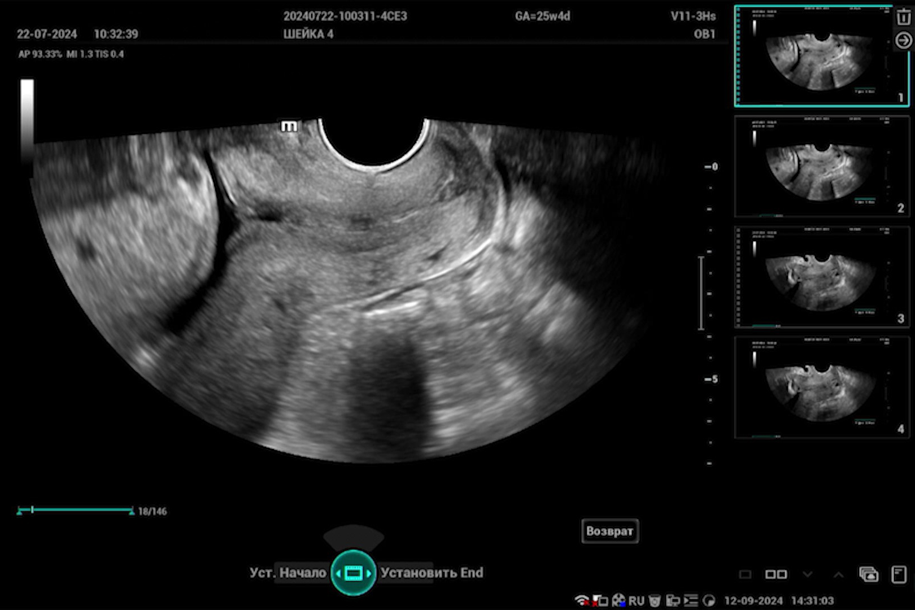Switch to single image layout
Image resolution: width=915 pixels, height=610 pixels.
click(745, 574)
